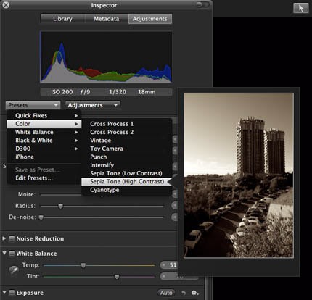312x300 pixels.
Task: Open the Presets dropdown
Action: pyautogui.click(x=33, y=105)
